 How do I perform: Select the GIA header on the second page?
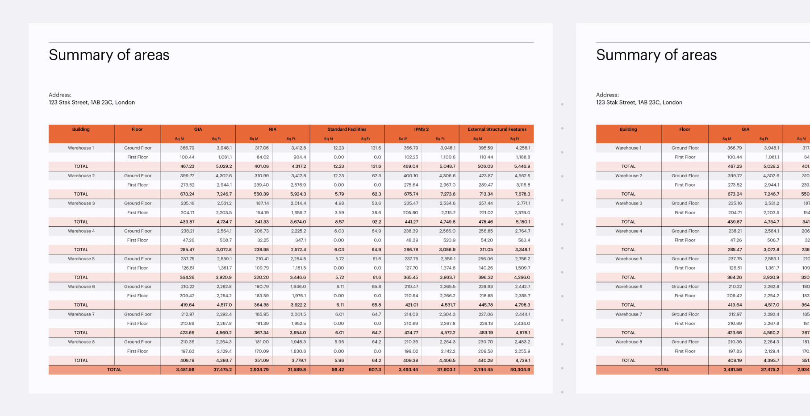point(745,129)
